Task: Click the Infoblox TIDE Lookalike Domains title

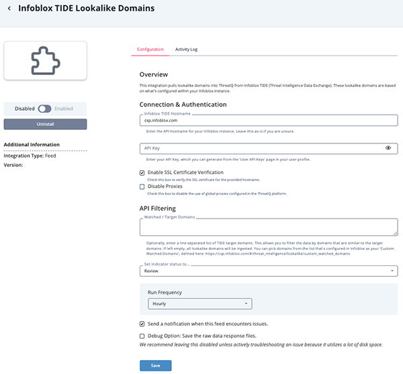Action: pyautogui.click(x=87, y=8)
